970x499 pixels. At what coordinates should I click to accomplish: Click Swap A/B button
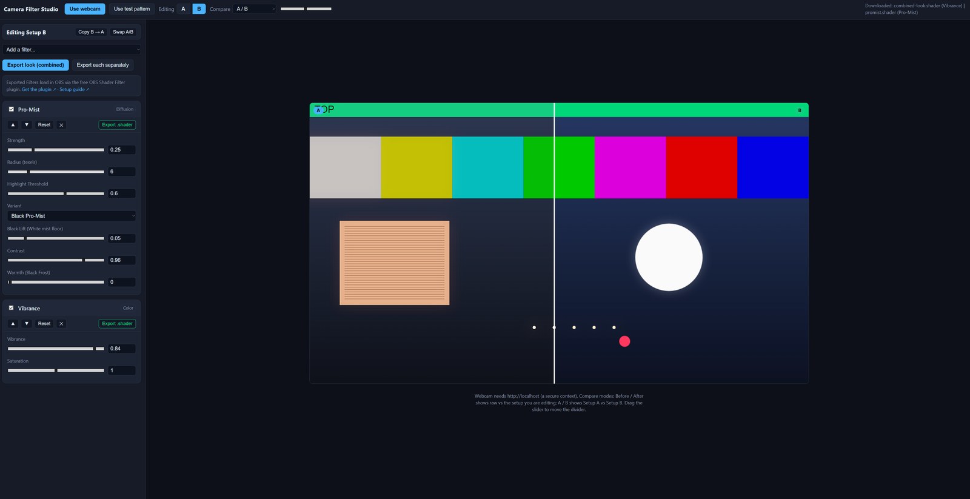pyautogui.click(x=123, y=32)
